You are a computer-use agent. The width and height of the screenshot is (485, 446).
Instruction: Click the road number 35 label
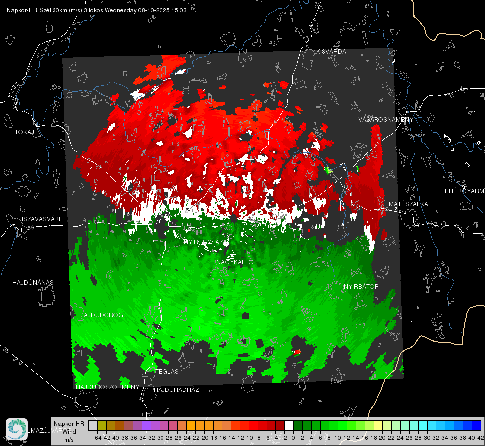pos(6,350)
